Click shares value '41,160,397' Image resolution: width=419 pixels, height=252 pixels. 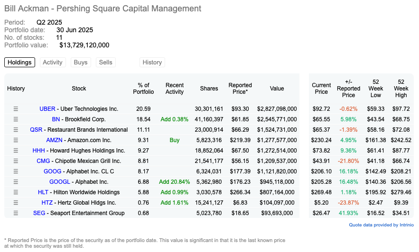209,119
